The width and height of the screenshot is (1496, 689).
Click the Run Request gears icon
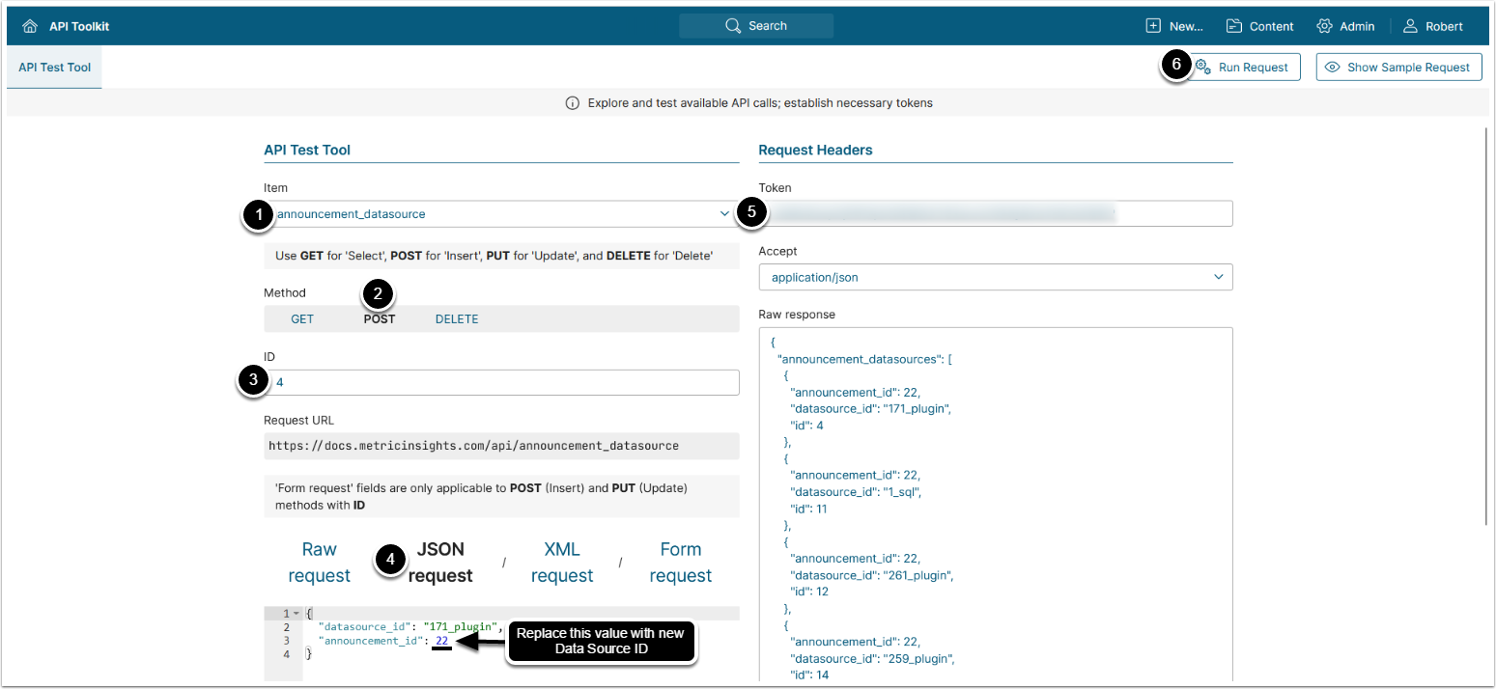1203,67
